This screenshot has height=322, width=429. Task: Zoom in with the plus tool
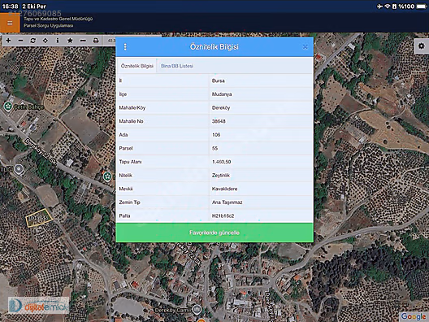[x=8, y=41]
